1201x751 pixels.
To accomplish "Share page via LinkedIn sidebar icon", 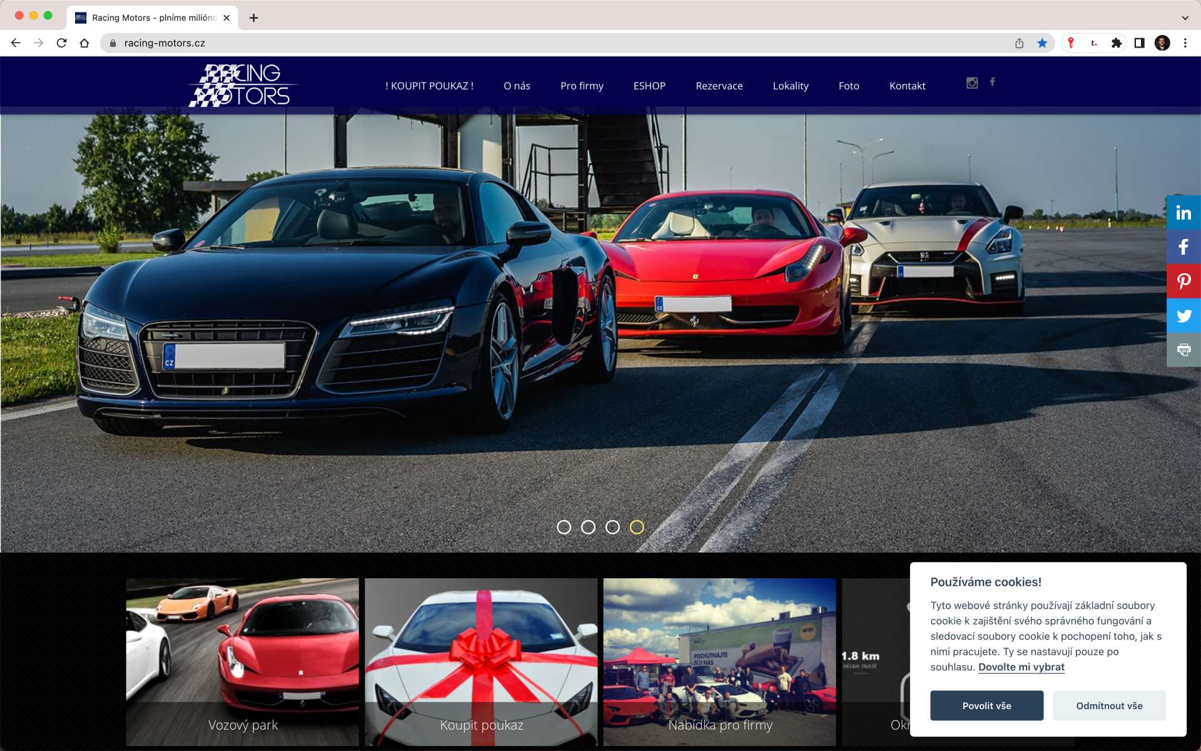I will click(x=1183, y=213).
